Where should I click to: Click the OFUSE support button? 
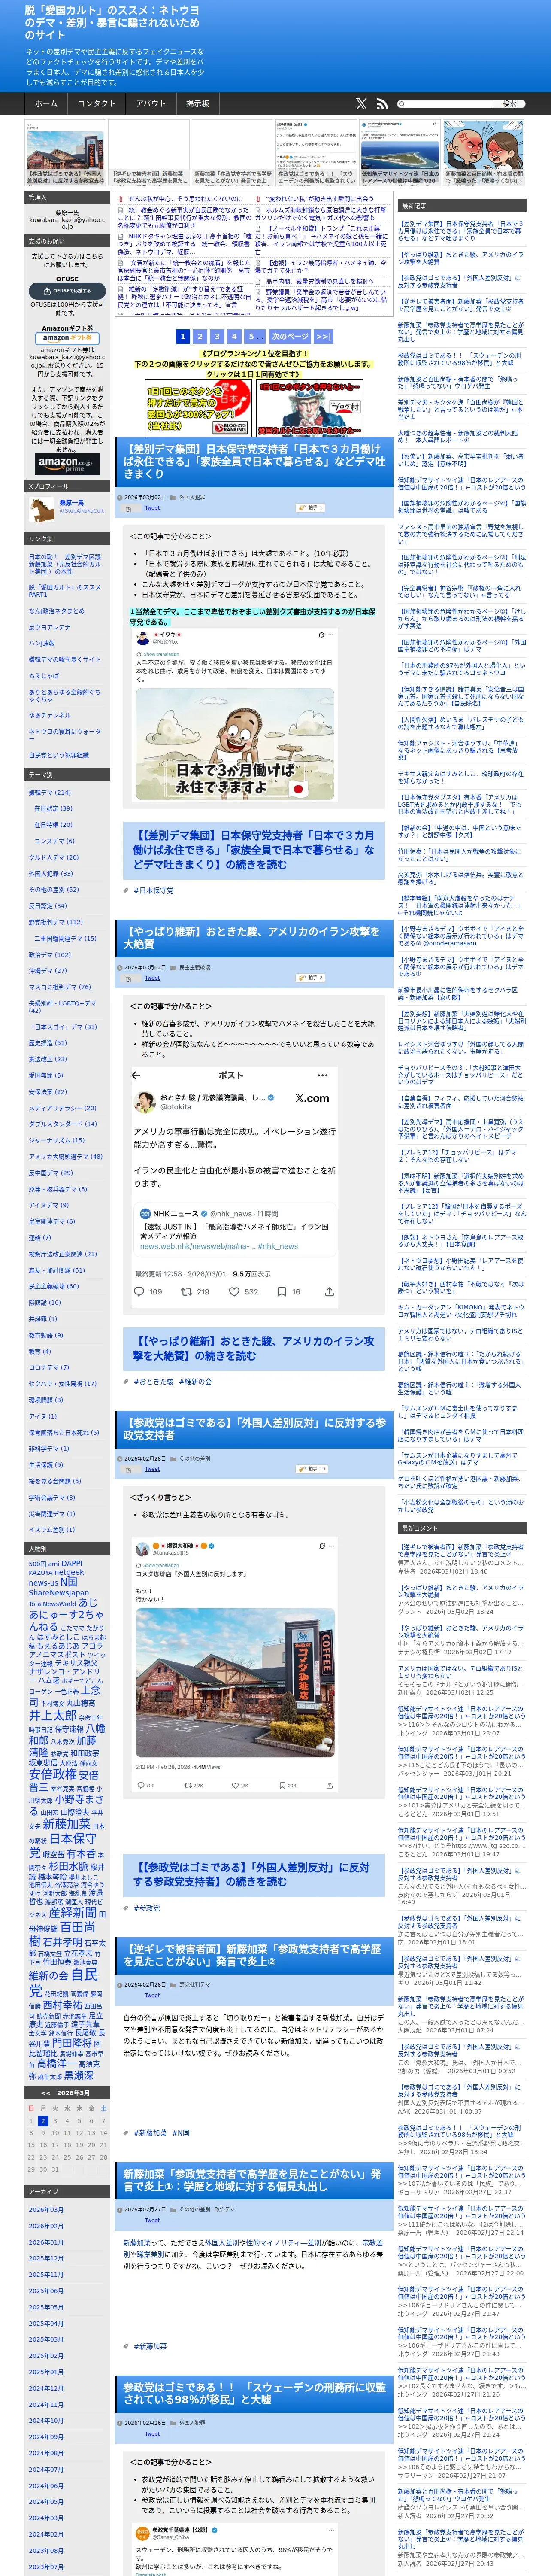pos(67,291)
